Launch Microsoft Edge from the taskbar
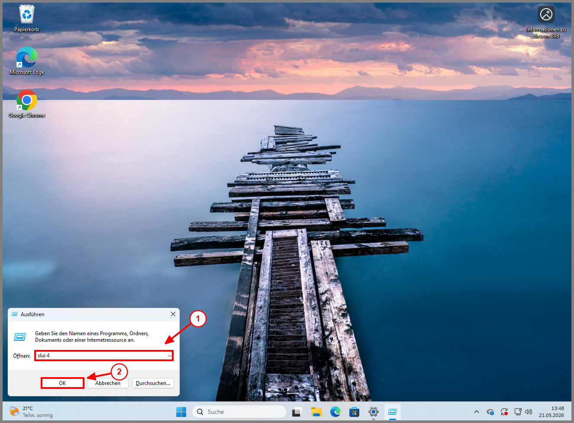 coord(335,412)
